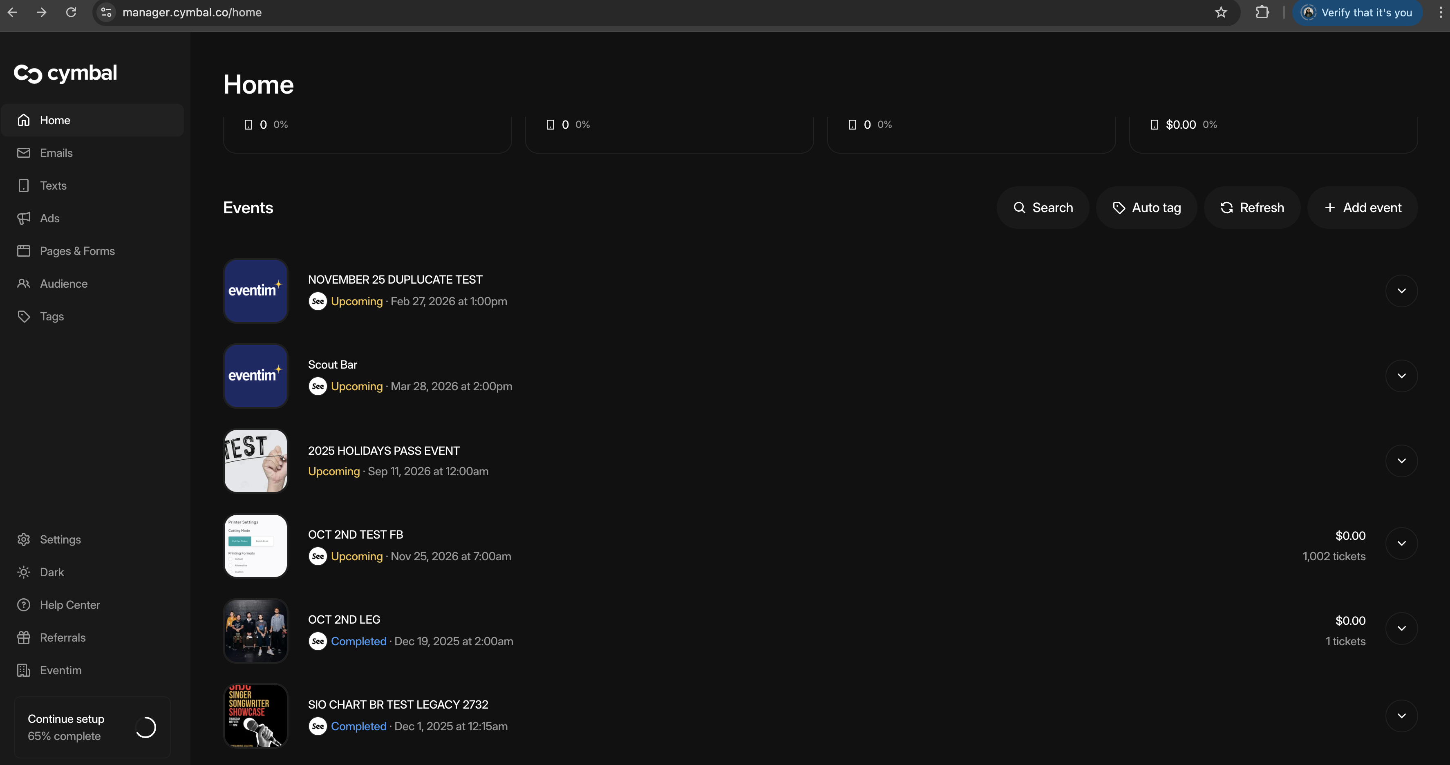The height and width of the screenshot is (765, 1450).
Task: Click the Cymbal logo in sidebar
Action: point(65,73)
